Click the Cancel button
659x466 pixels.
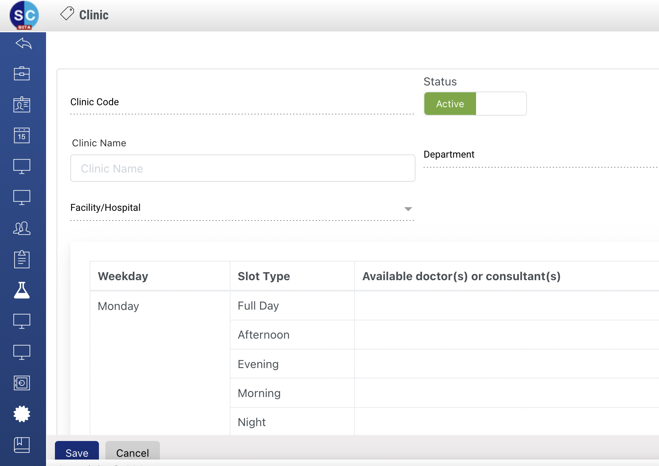pos(132,452)
